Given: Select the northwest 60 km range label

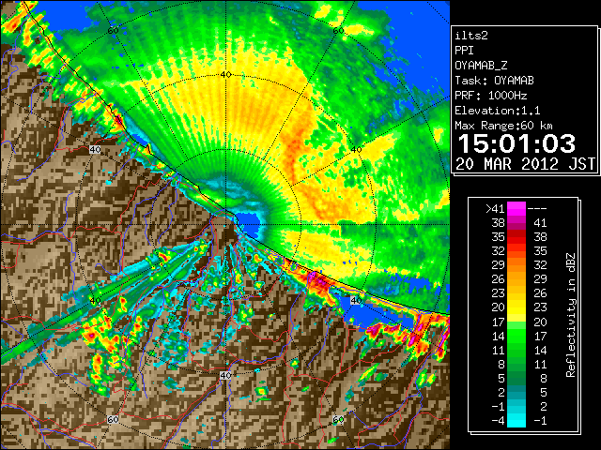Looking at the screenshot, I should 113,31.
